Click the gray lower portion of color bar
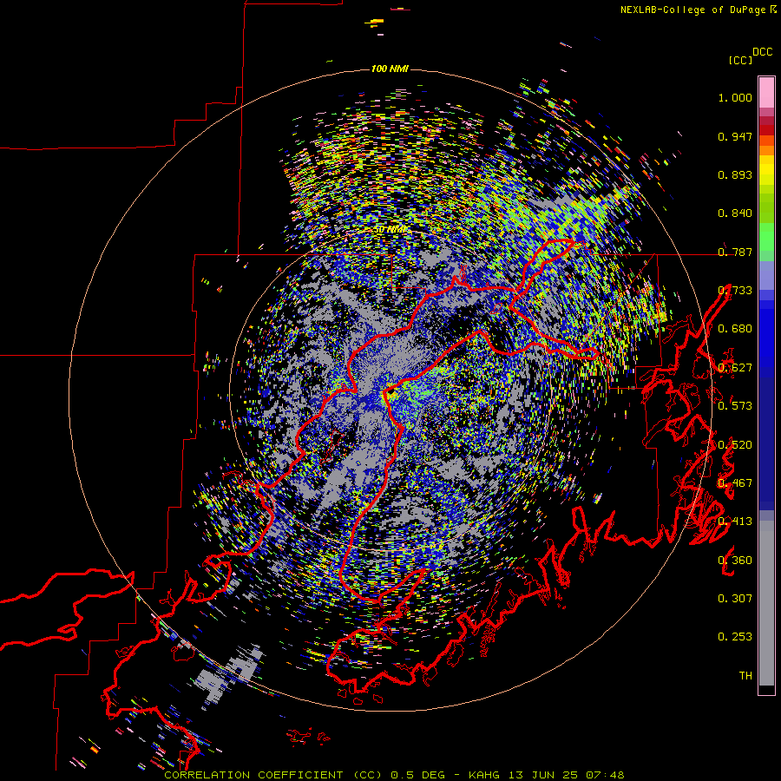This screenshot has width=781, height=781. pos(766,603)
